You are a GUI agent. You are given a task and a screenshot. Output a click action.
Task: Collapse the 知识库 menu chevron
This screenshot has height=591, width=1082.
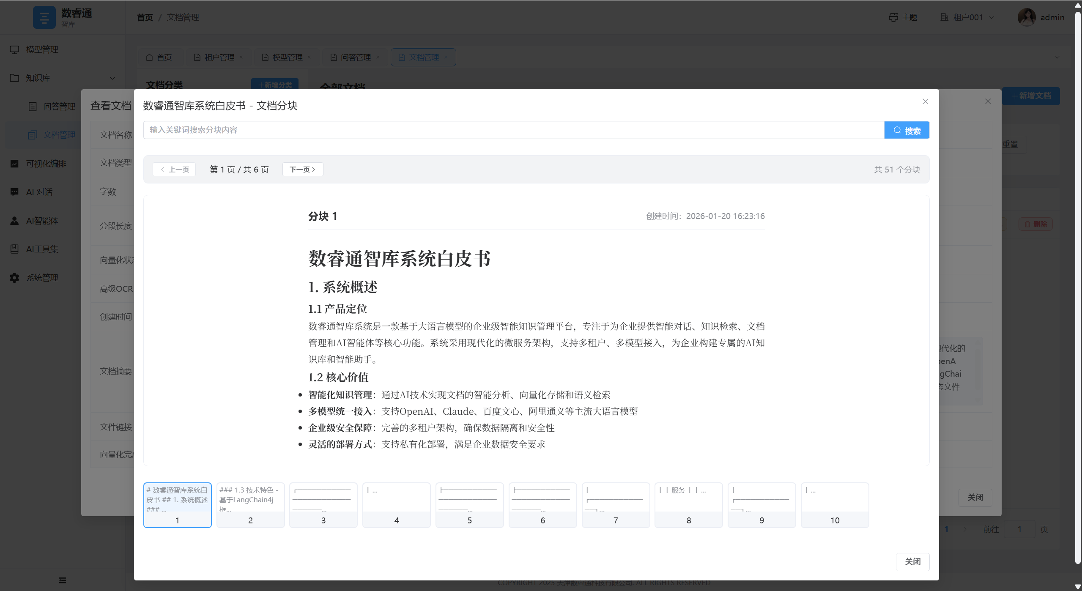pos(112,78)
